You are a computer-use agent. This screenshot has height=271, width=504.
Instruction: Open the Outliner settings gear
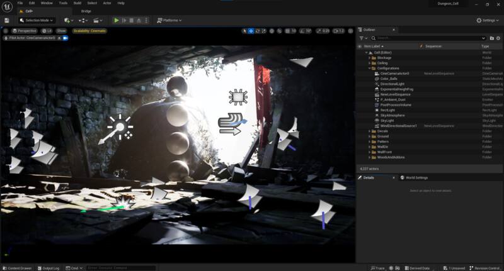pyautogui.click(x=498, y=38)
